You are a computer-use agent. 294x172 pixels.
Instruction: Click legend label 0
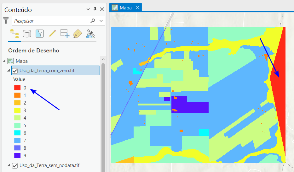coord(25,88)
